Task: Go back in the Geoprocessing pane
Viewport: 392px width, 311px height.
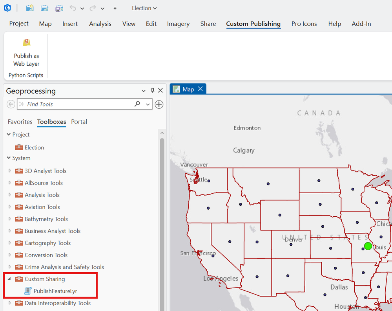Action: (11, 104)
